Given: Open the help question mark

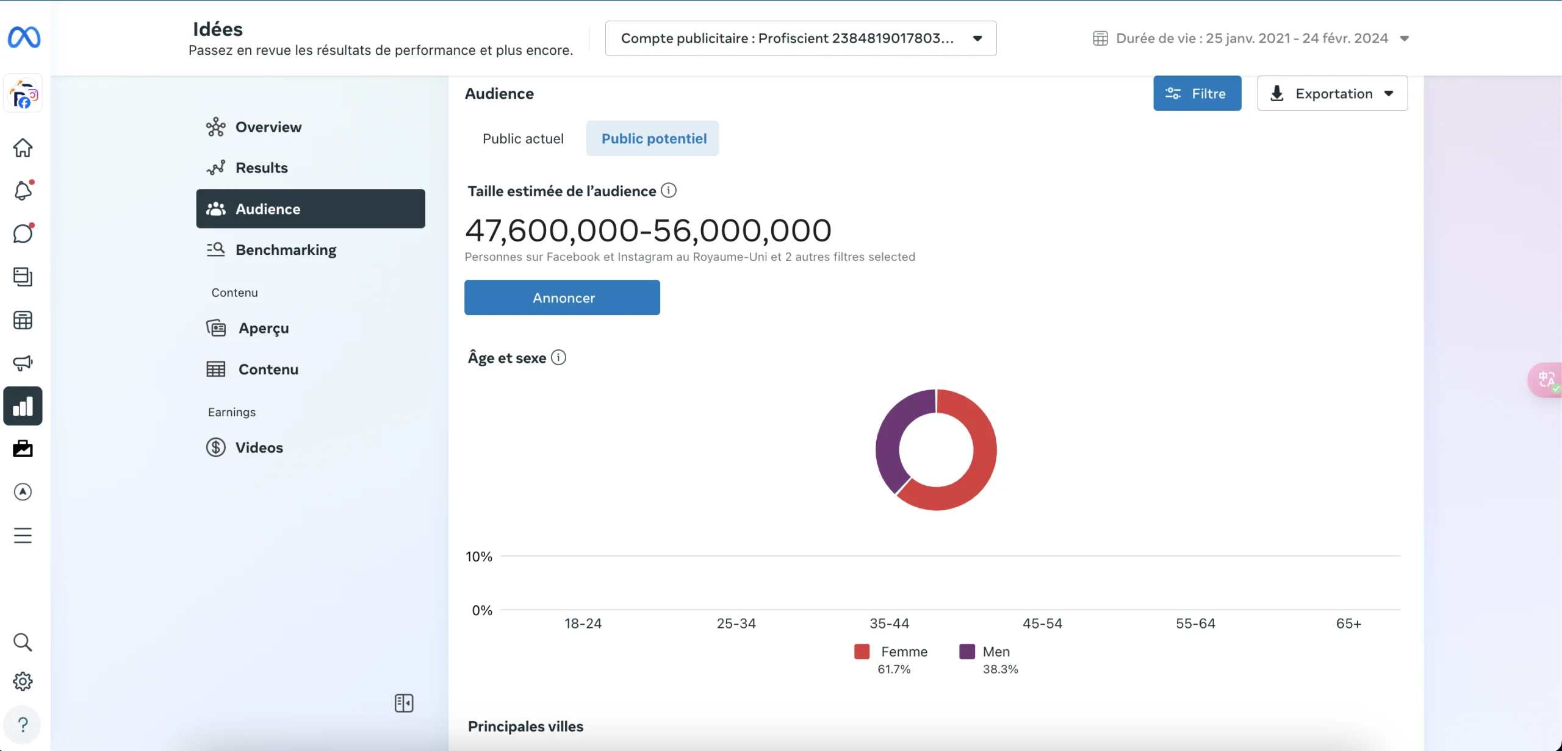Looking at the screenshot, I should click(x=23, y=725).
